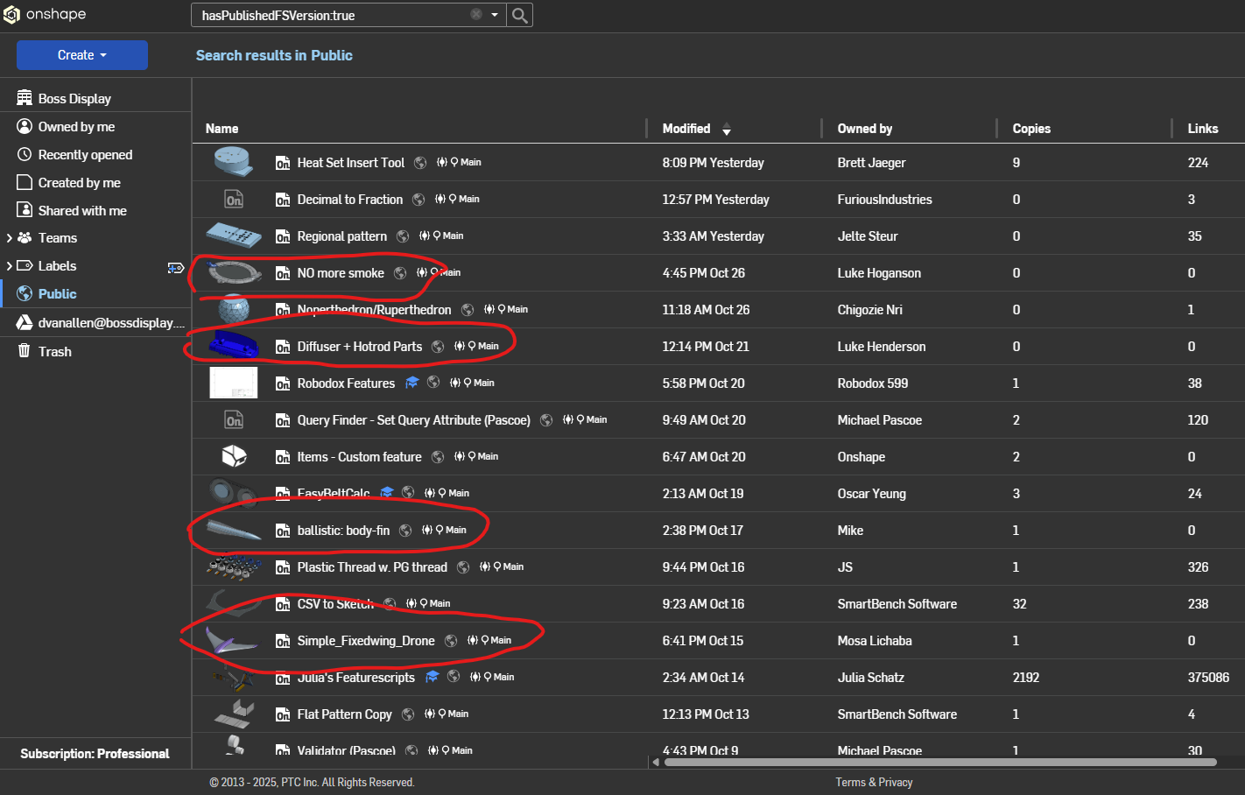The width and height of the screenshot is (1245, 795).
Task: Click the Flat Pattern Copy thumbnail
Action: 234,714
